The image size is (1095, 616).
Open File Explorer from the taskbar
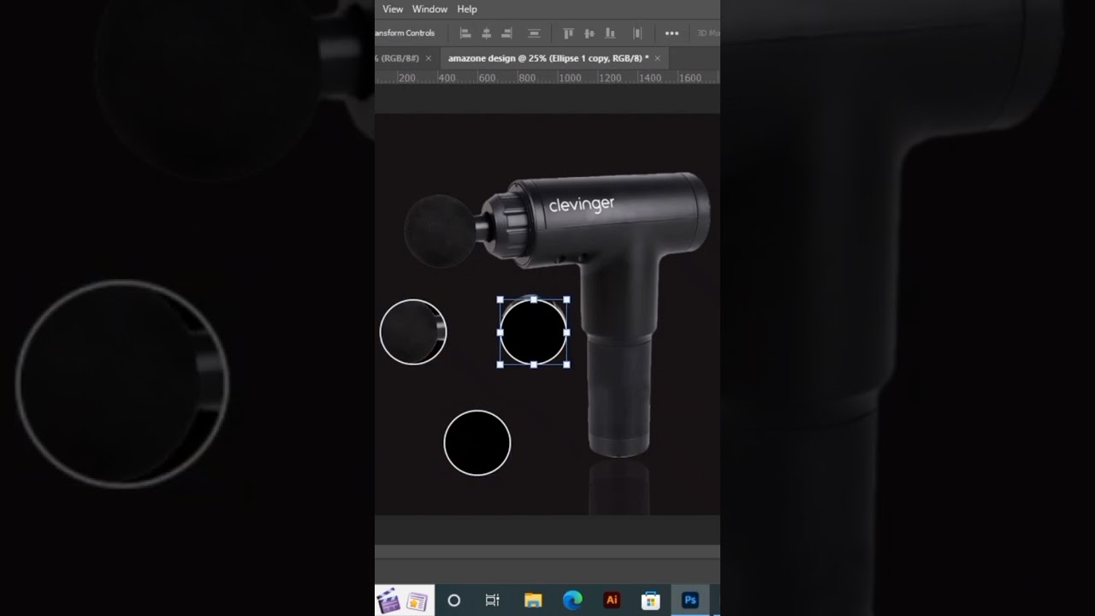tap(533, 601)
